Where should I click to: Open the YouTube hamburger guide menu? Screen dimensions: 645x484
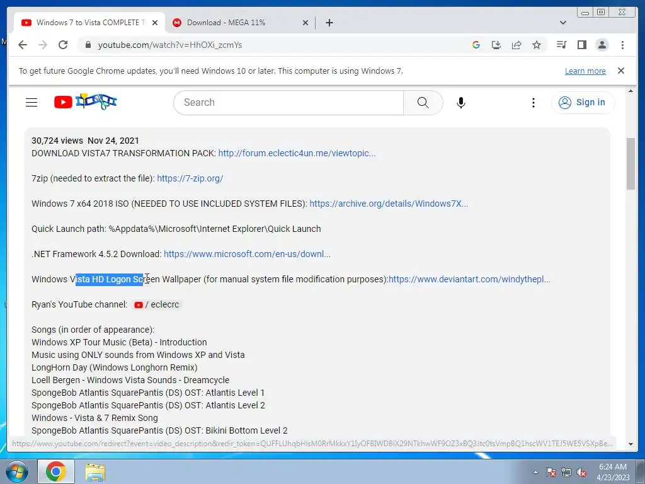click(x=31, y=102)
